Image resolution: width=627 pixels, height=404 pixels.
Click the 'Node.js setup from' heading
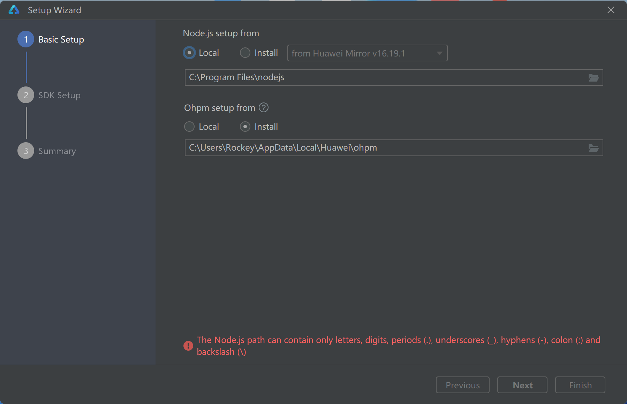221,33
